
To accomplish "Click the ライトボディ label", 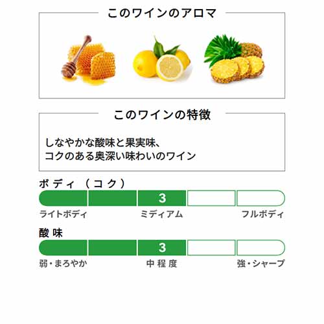I will (x=63, y=214).
